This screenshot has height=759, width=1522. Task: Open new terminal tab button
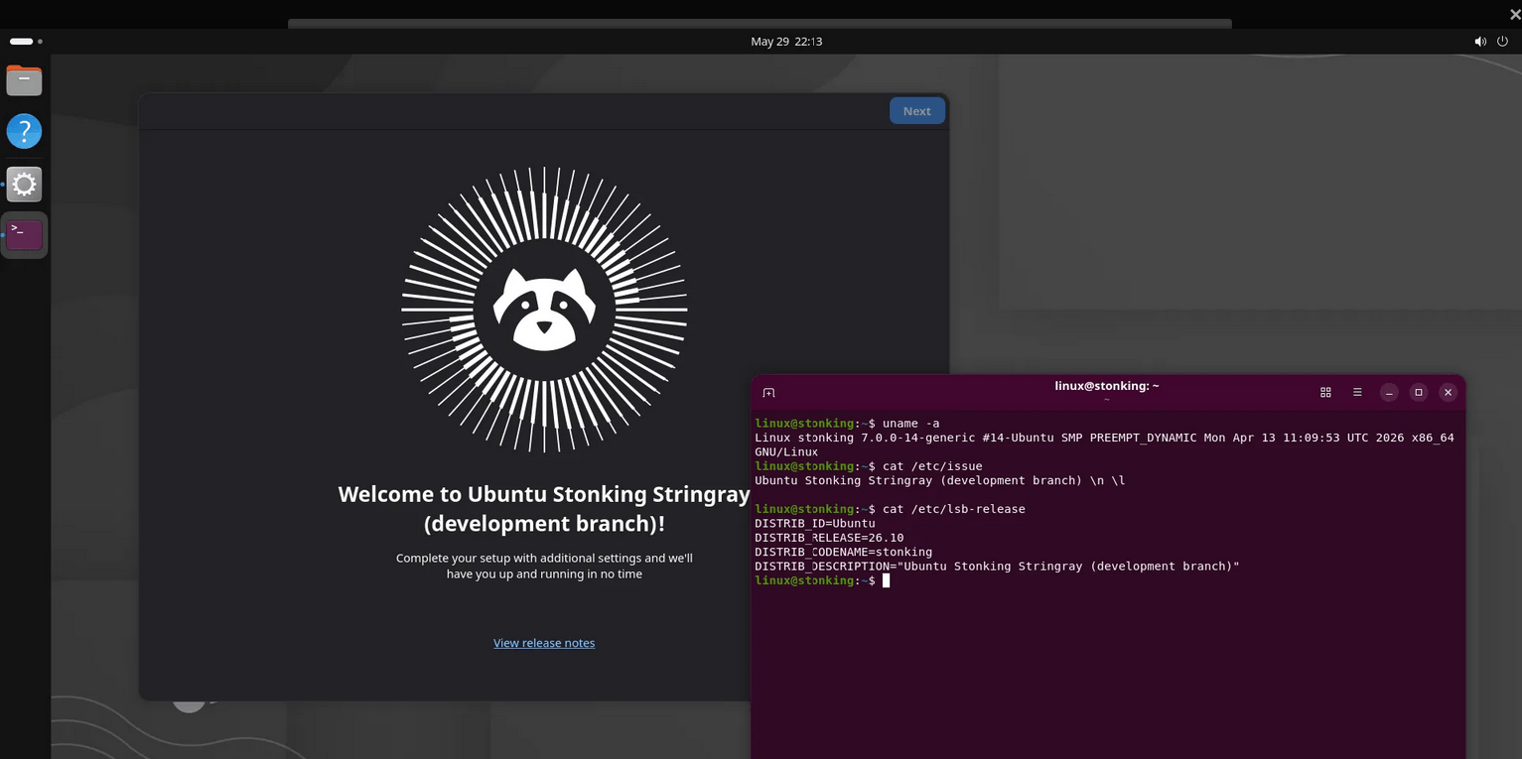coord(768,393)
